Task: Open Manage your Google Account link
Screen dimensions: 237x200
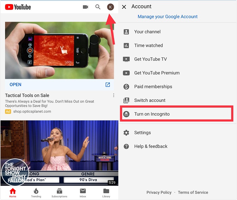Action: point(168,17)
